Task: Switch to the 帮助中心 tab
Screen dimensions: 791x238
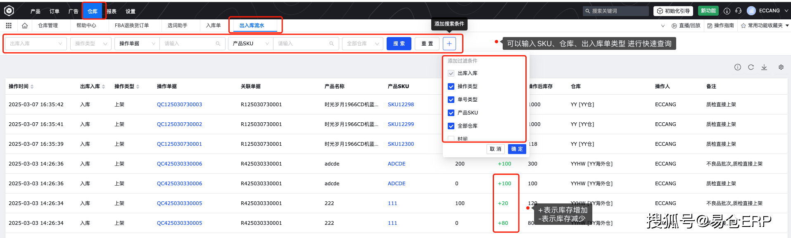Action: 86,26
